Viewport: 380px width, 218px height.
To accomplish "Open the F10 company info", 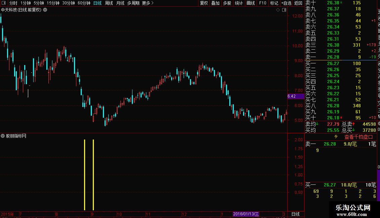I will [x=262, y=3].
